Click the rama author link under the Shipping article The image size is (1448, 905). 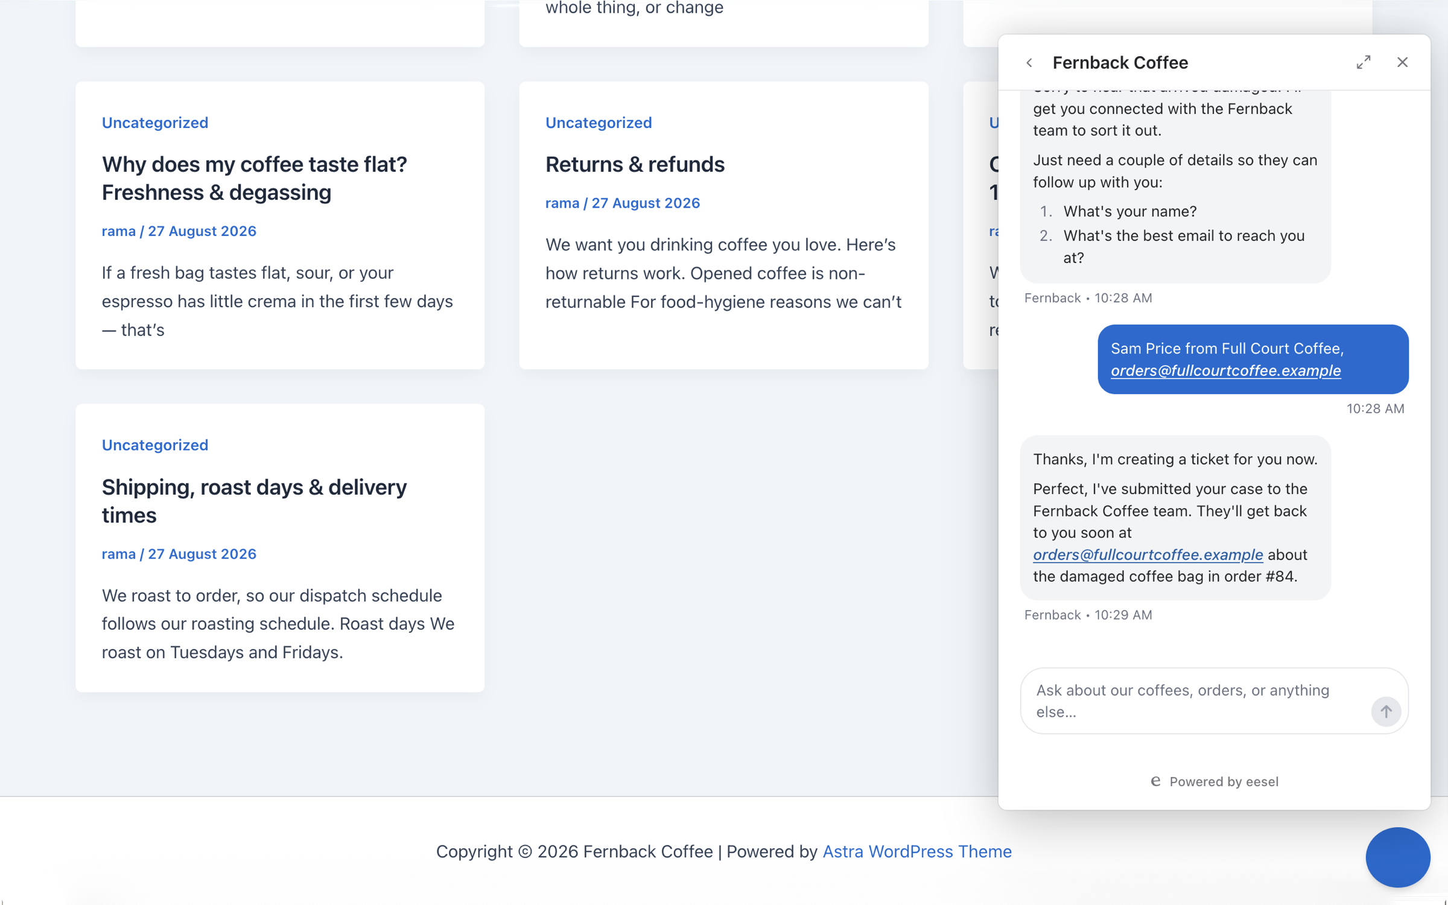click(119, 554)
